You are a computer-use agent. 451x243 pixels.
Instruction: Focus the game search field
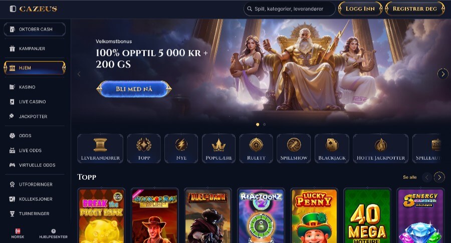(289, 9)
